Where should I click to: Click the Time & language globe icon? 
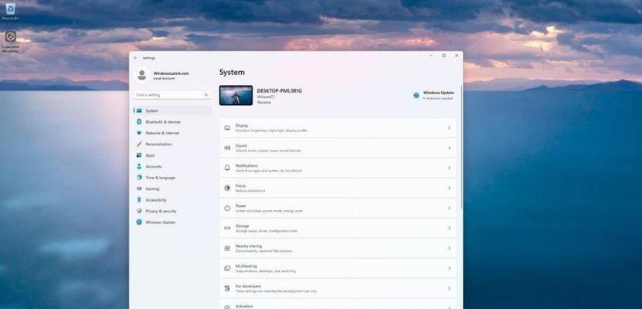coord(139,178)
